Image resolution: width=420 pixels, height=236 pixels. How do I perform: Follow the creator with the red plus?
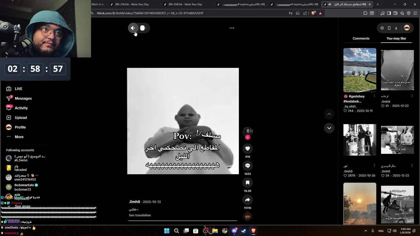coord(247,137)
